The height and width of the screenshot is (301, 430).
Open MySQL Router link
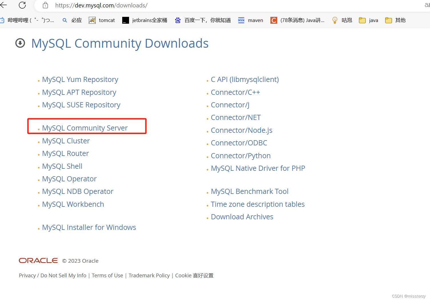click(x=65, y=153)
